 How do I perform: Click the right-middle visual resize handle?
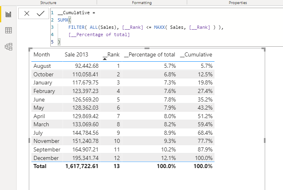point(265,140)
